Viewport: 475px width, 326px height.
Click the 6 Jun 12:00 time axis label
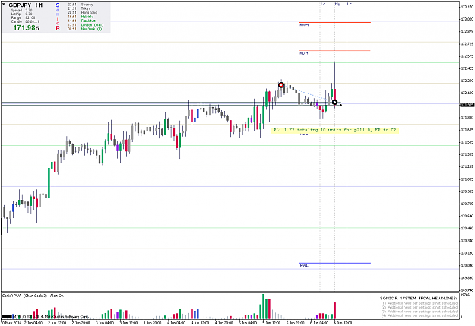click(343, 323)
